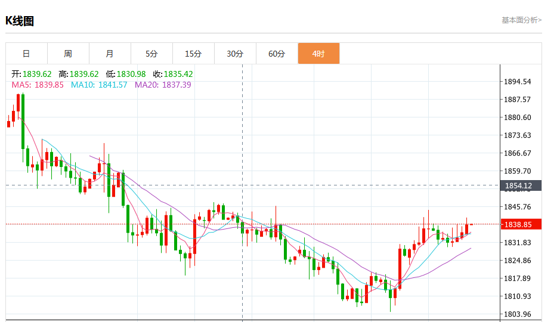This screenshot has width=560, height=322.
Task: Click the red current price tag 1838.85
Action: [521, 225]
